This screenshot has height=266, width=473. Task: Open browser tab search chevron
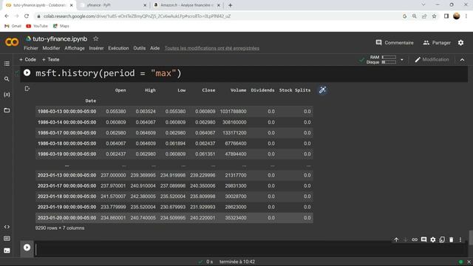(423, 5)
